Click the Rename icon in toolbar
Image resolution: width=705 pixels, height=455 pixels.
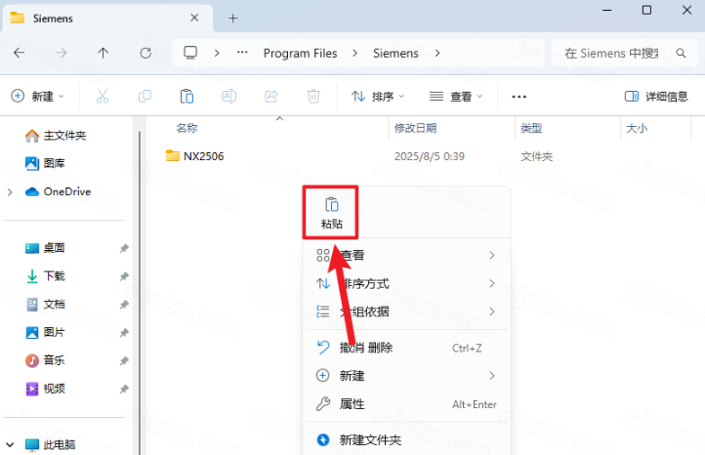pos(228,96)
